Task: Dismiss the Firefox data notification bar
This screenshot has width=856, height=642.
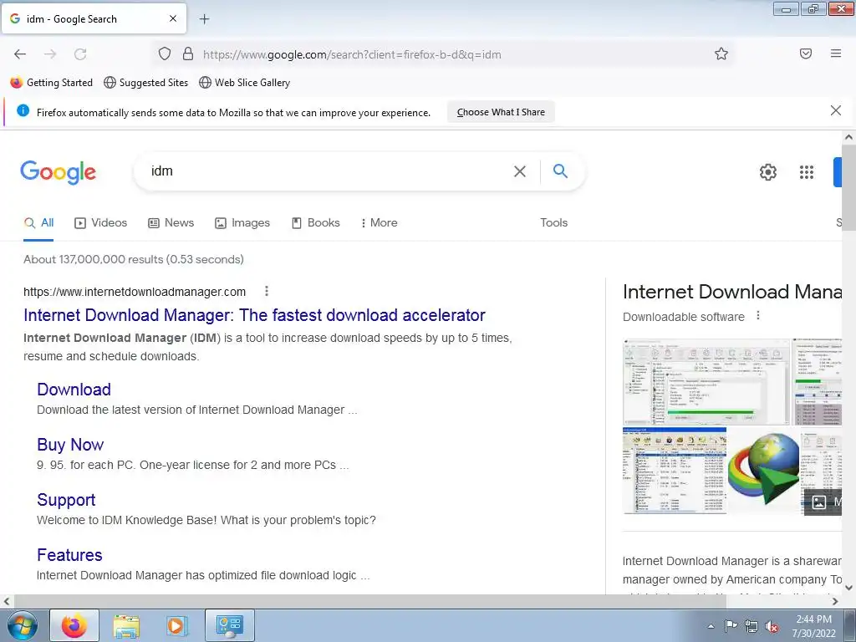Action: 835,111
